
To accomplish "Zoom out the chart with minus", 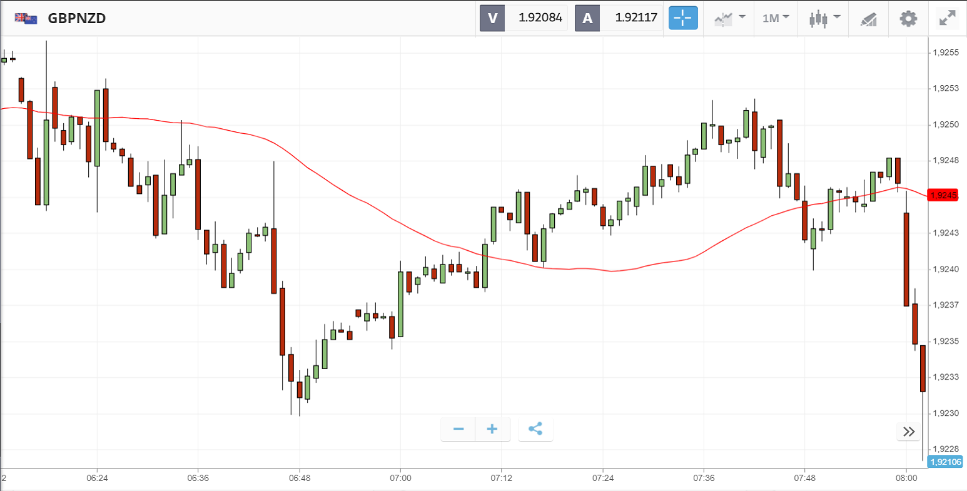I will (x=458, y=429).
